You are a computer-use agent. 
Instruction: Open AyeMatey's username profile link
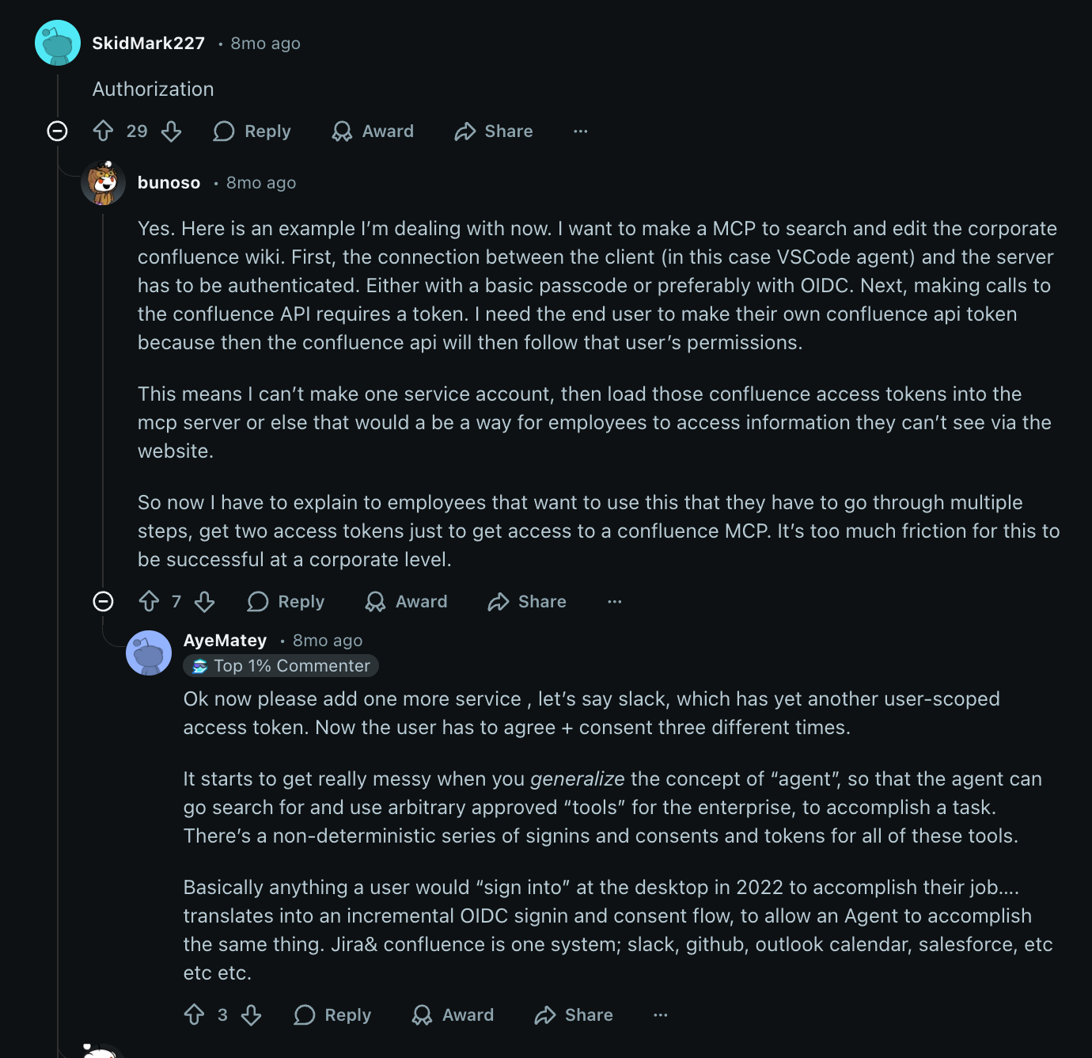click(x=225, y=640)
